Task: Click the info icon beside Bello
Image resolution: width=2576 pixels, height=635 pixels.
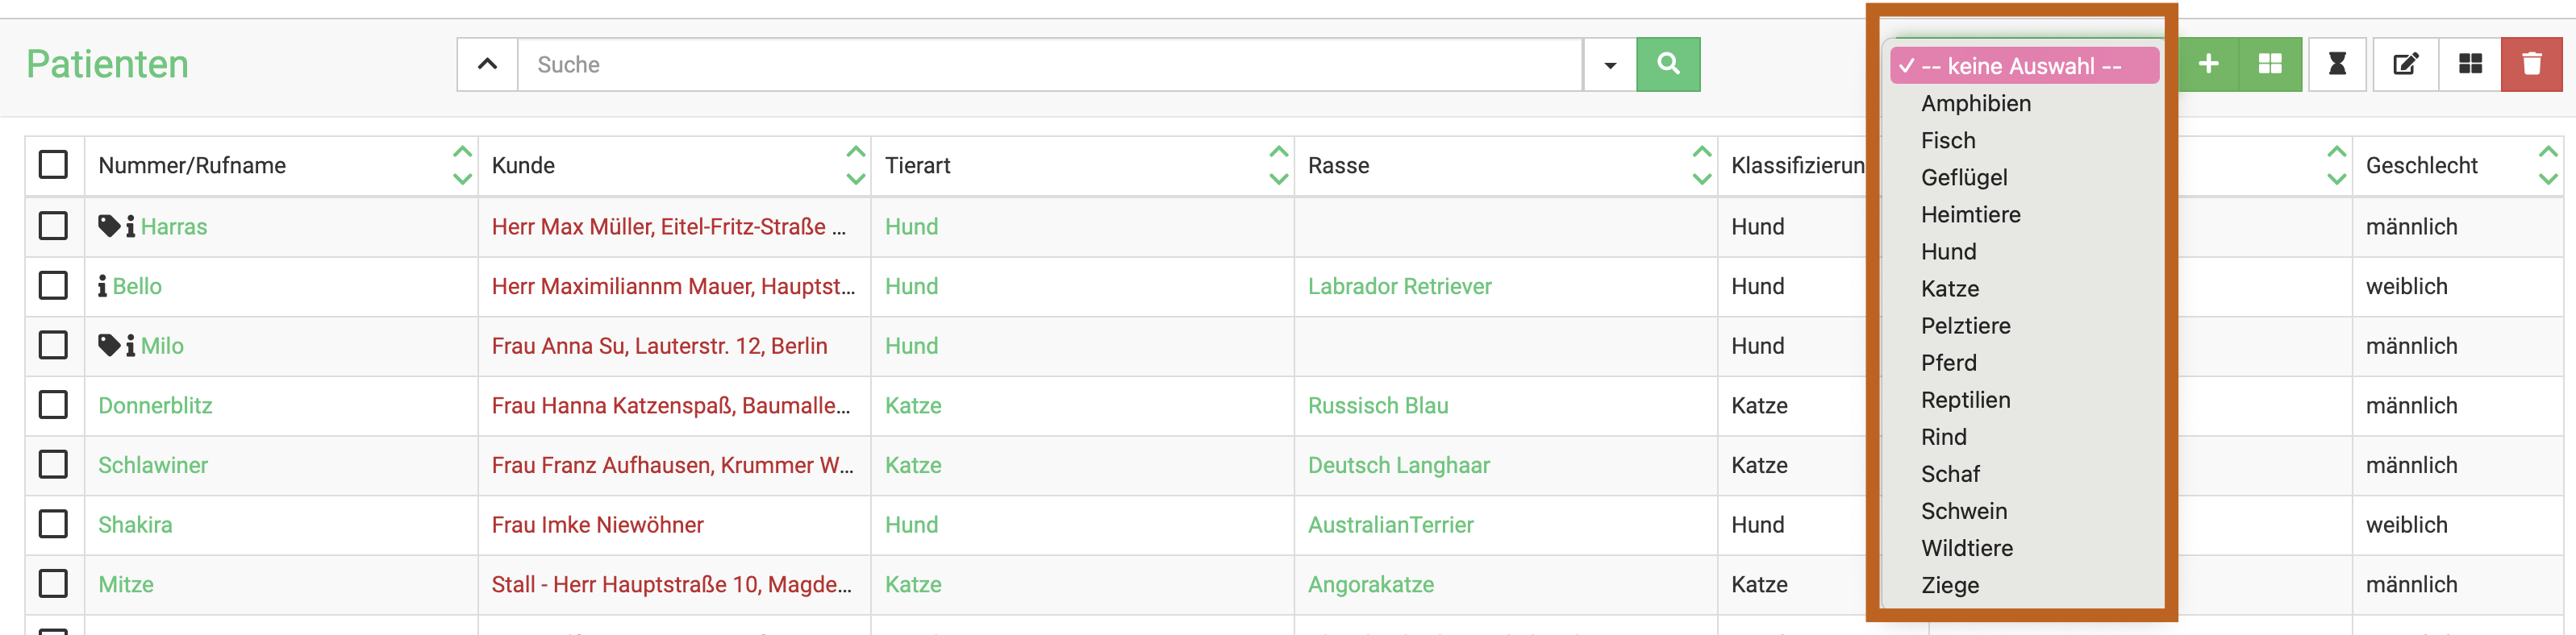Action: click(102, 287)
